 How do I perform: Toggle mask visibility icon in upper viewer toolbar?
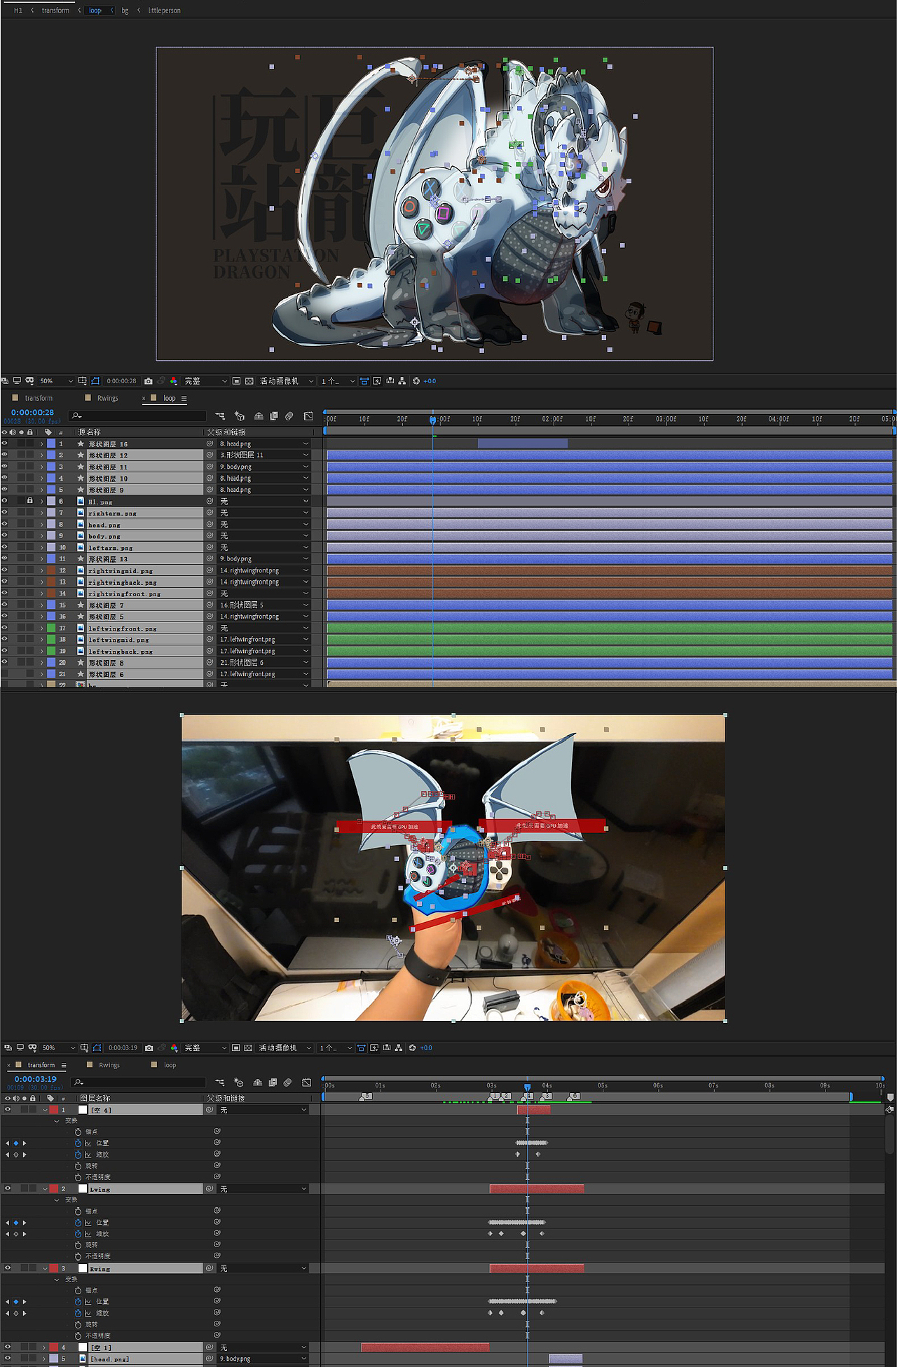95,381
